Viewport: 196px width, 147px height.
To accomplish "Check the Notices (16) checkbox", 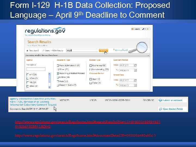I will coord(58,77).
